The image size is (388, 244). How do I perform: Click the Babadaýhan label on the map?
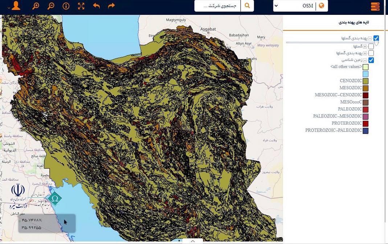coord(239,35)
